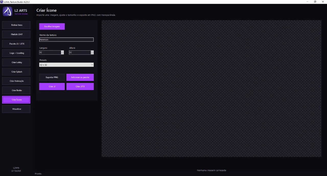Screen dimensions: 327x176
Task: Decrease Largura with the down arrow
Action: click(x=62, y=53)
